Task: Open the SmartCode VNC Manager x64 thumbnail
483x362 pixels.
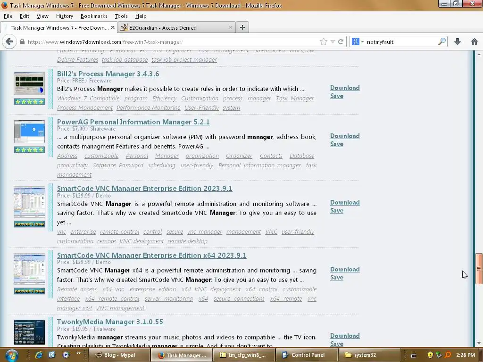Action: pyautogui.click(x=29, y=269)
